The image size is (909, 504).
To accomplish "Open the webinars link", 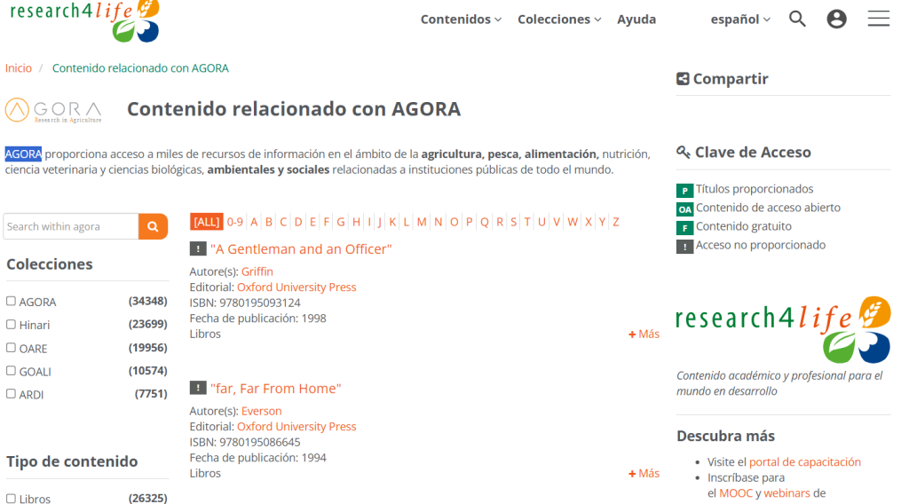I will [786, 493].
